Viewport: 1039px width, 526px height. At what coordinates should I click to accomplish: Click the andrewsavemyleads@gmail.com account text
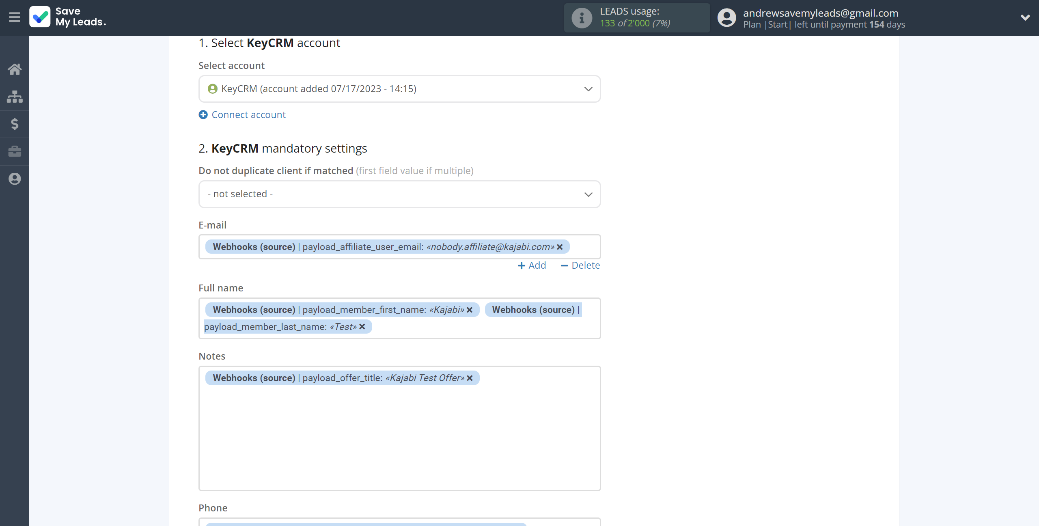[821, 13]
